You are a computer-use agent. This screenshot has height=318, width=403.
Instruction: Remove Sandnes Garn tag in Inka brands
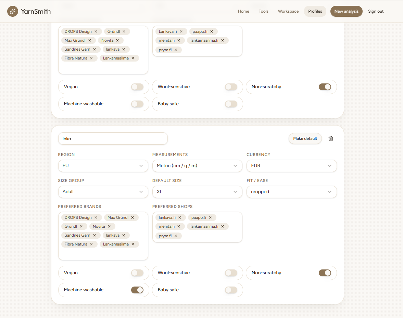coord(95,235)
